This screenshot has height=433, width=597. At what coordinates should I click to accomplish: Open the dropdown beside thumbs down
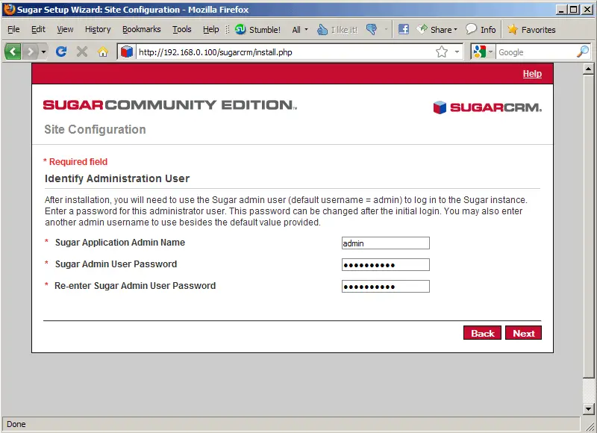click(386, 29)
